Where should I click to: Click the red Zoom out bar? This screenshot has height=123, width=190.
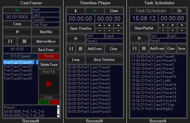[x=54, y=102]
